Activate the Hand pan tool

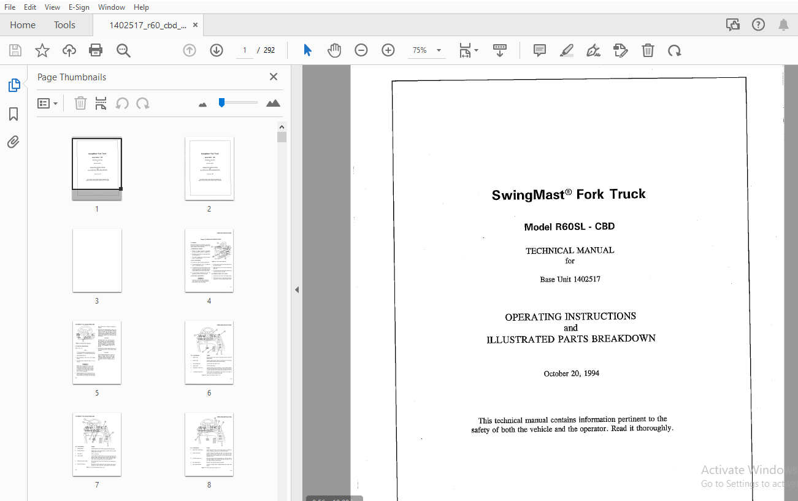point(334,50)
